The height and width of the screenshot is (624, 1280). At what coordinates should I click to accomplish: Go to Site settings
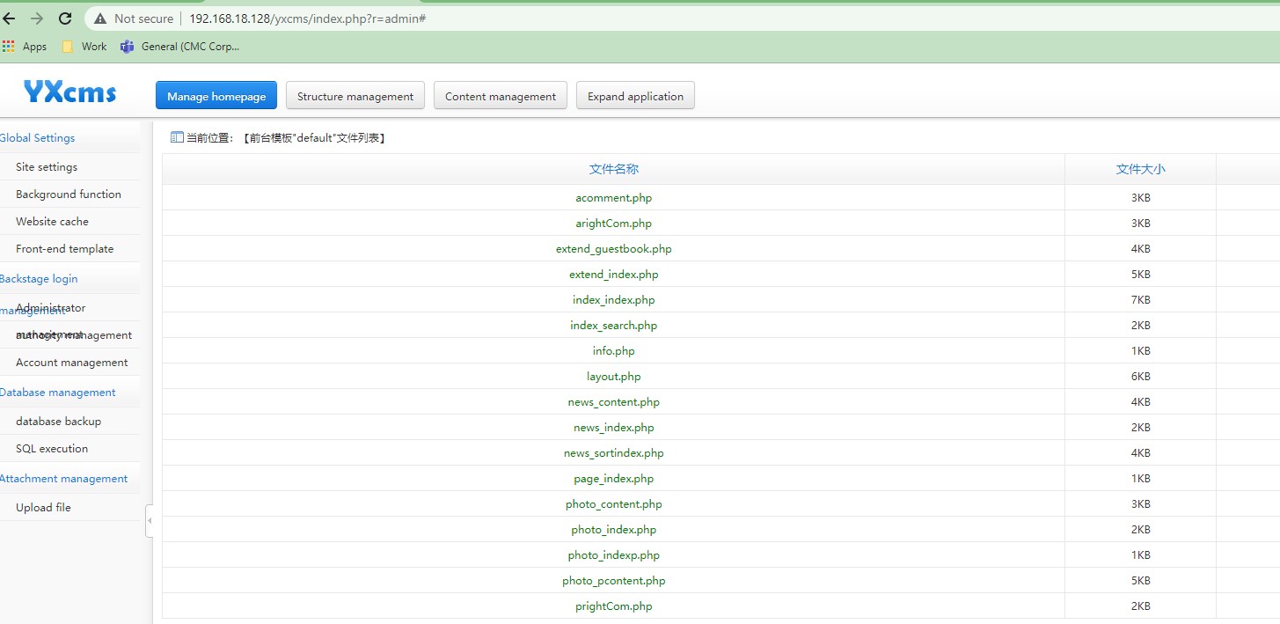pos(46,166)
